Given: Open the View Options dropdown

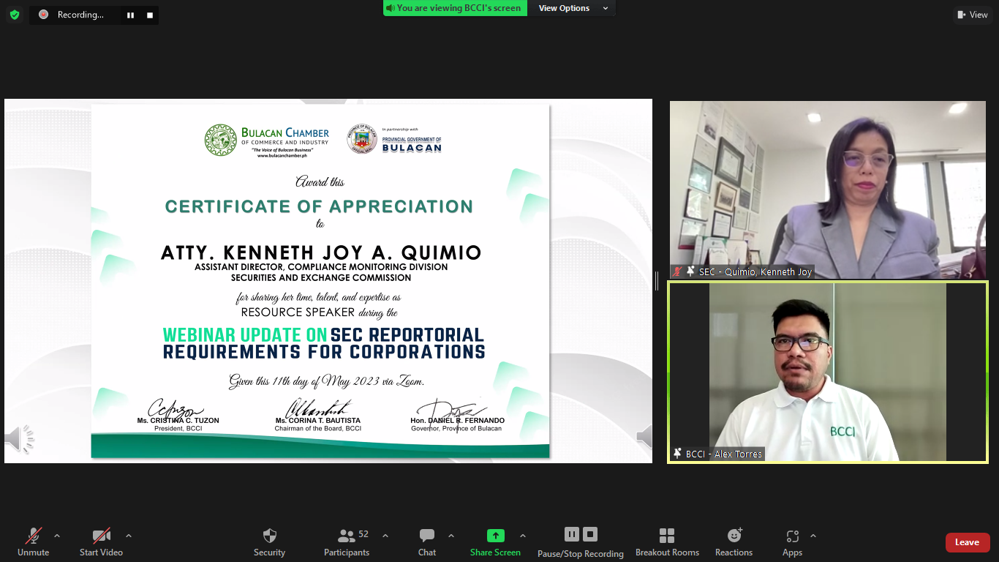Looking at the screenshot, I should pyautogui.click(x=573, y=8).
